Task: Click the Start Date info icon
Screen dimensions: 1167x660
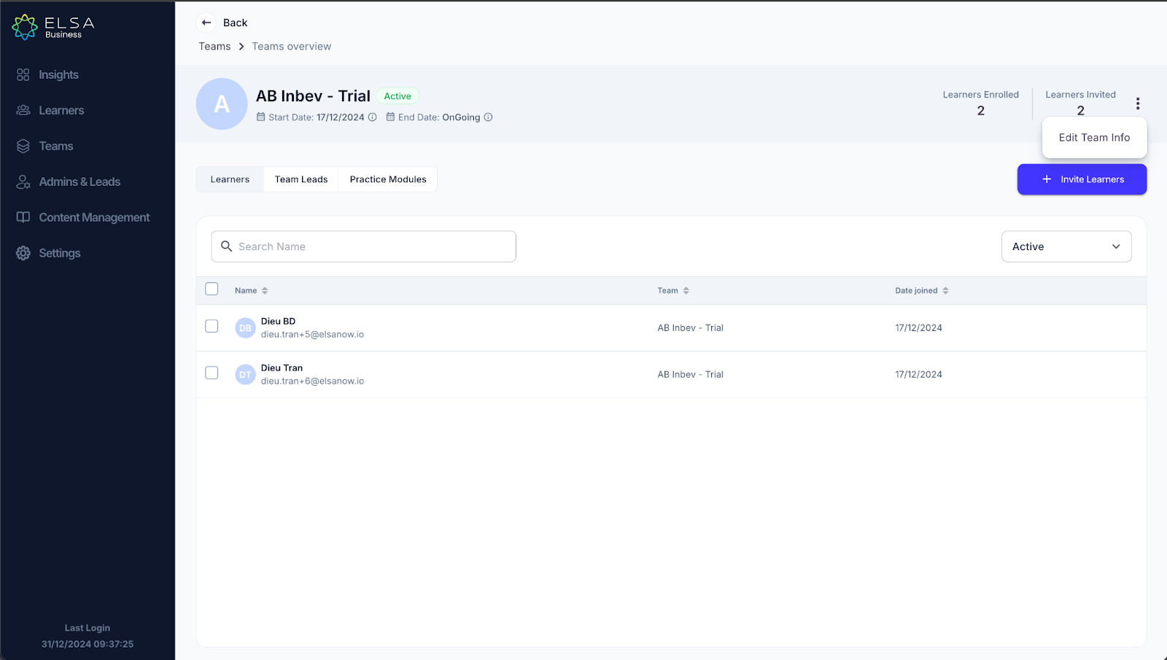Action: click(x=373, y=117)
